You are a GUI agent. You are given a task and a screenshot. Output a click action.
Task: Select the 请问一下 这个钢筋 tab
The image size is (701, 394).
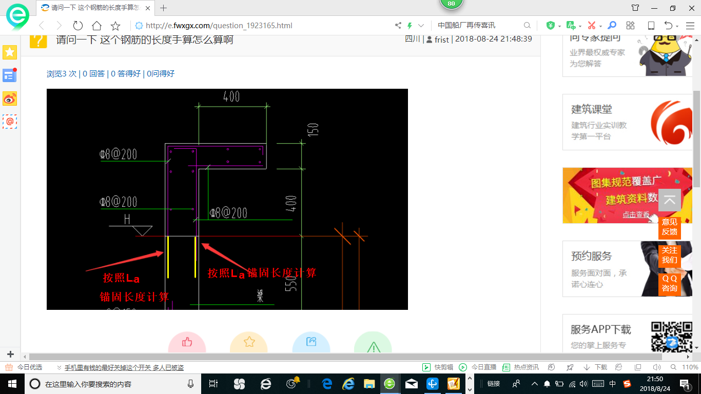click(x=95, y=8)
